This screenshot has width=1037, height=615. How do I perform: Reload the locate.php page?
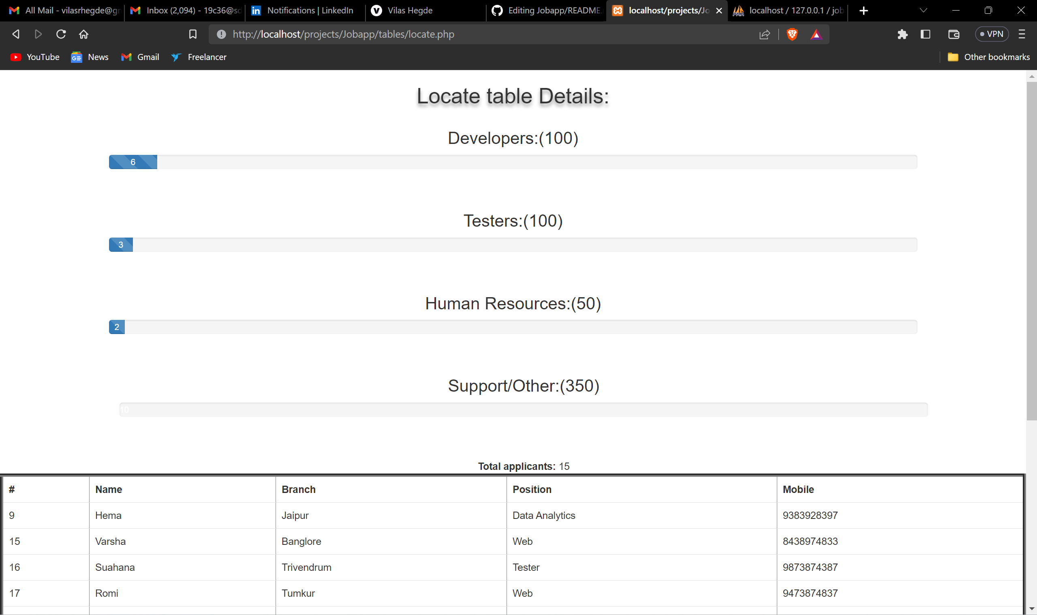point(61,34)
